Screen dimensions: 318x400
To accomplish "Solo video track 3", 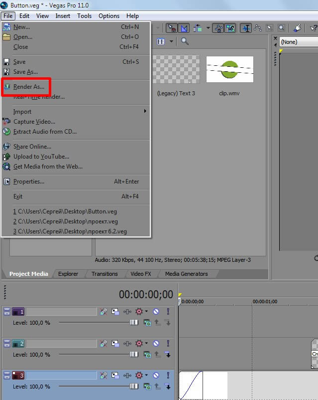I will tap(168, 375).
